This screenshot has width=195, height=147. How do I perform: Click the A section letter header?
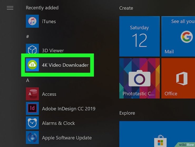click(28, 80)
